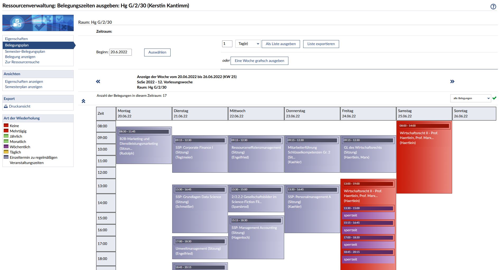Select Belegungsplan in the sidebar

tap(17, 45)
